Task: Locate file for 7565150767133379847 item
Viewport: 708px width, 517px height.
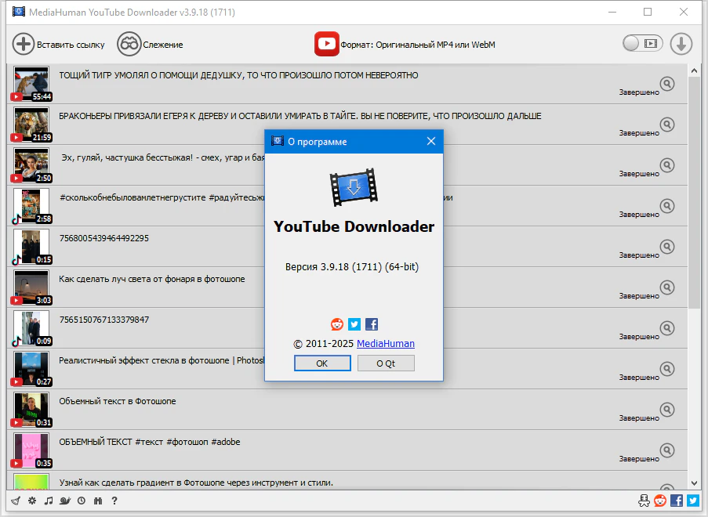Action: click(x=667, y=328)
